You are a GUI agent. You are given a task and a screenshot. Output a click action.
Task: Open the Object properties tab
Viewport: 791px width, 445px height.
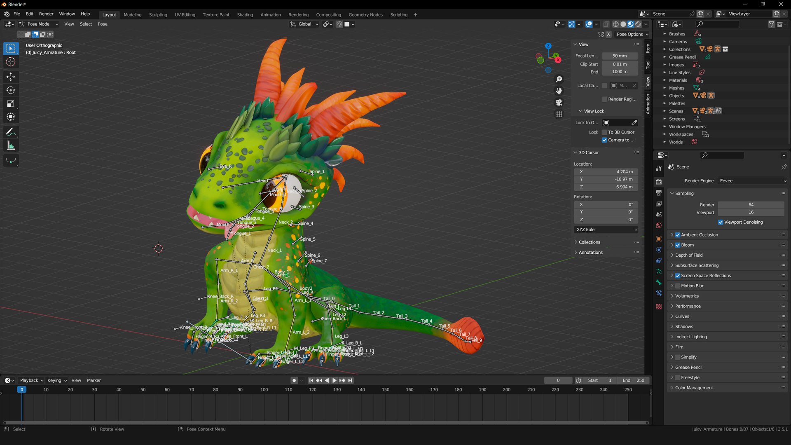pyautogui.click(x=659, y=239)
